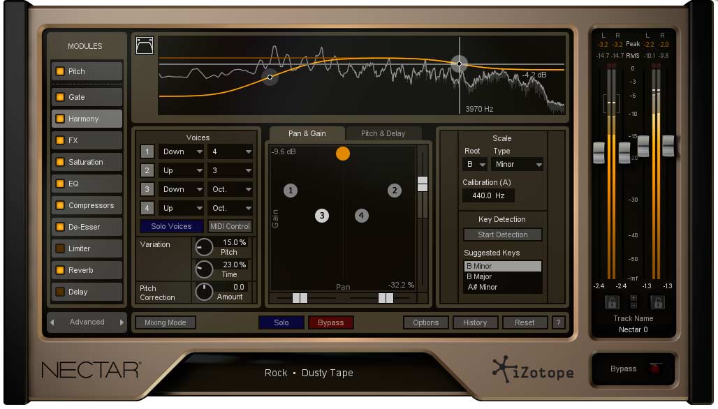
Task: Select voice node 4 in the pan grid
Action: point(361,216)
